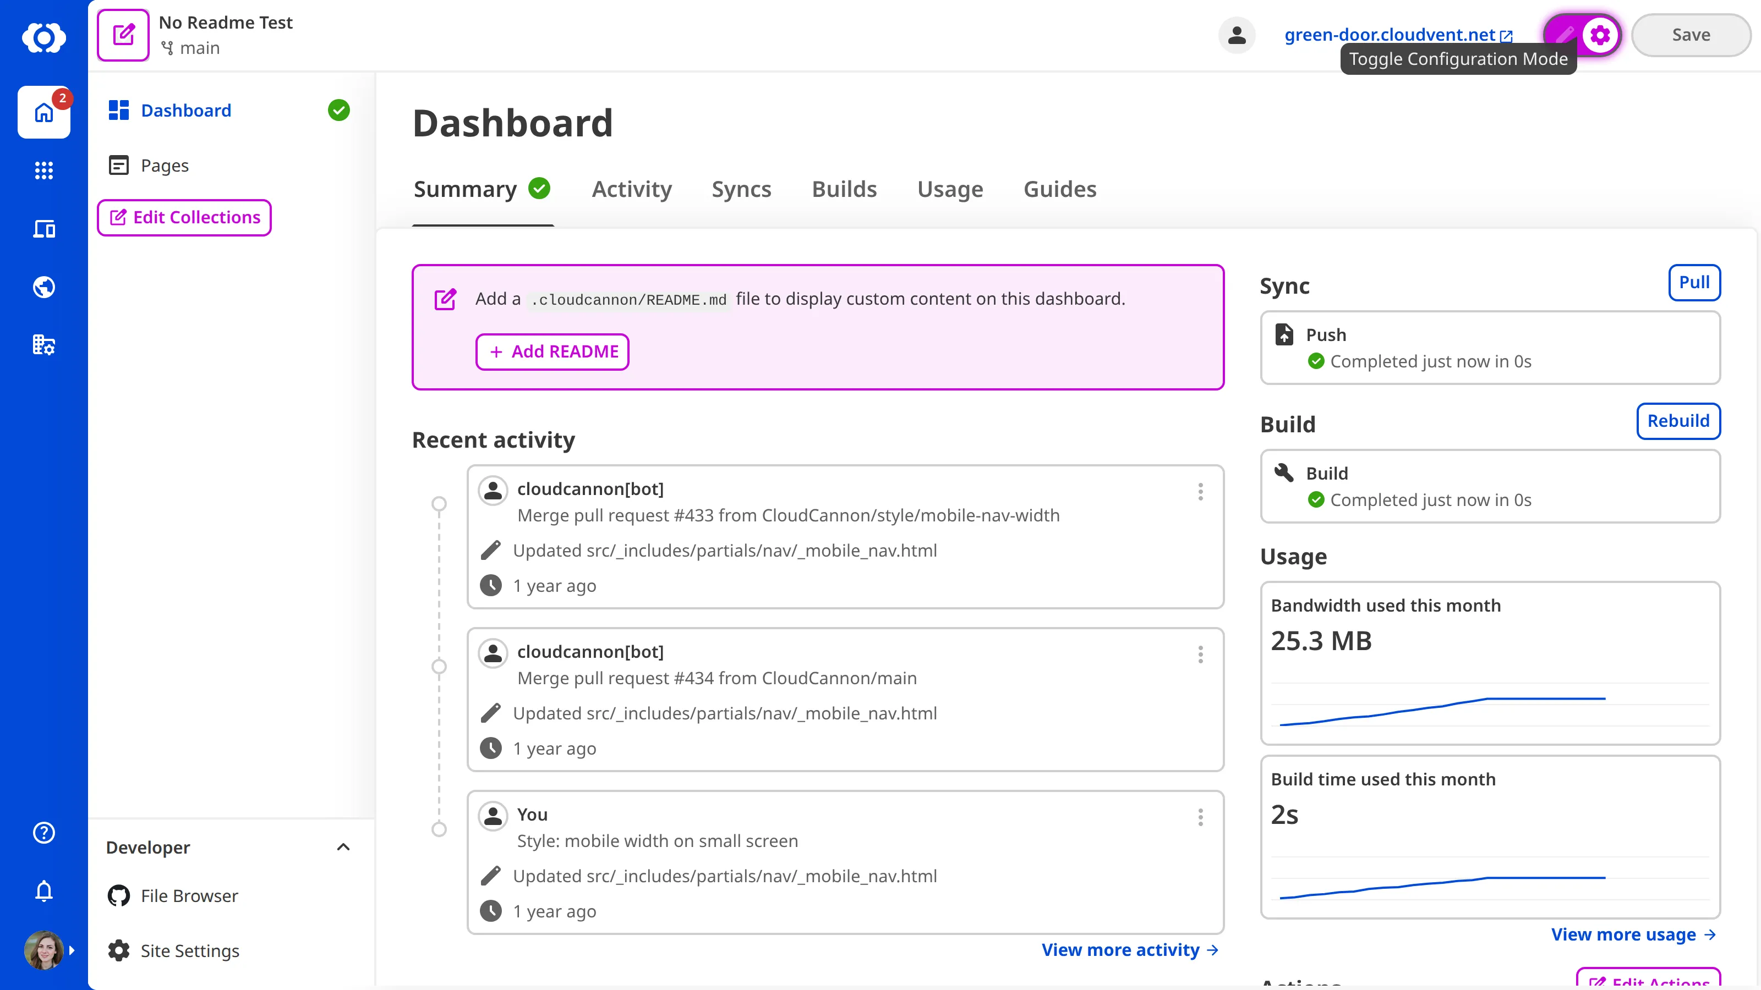Switch to the Syncs tab
This screenshot has height=990, width=1761.
point(741,189)
